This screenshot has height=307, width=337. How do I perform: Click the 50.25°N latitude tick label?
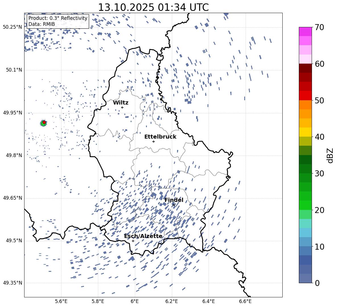pyautogui.click(x=13, y=27)
